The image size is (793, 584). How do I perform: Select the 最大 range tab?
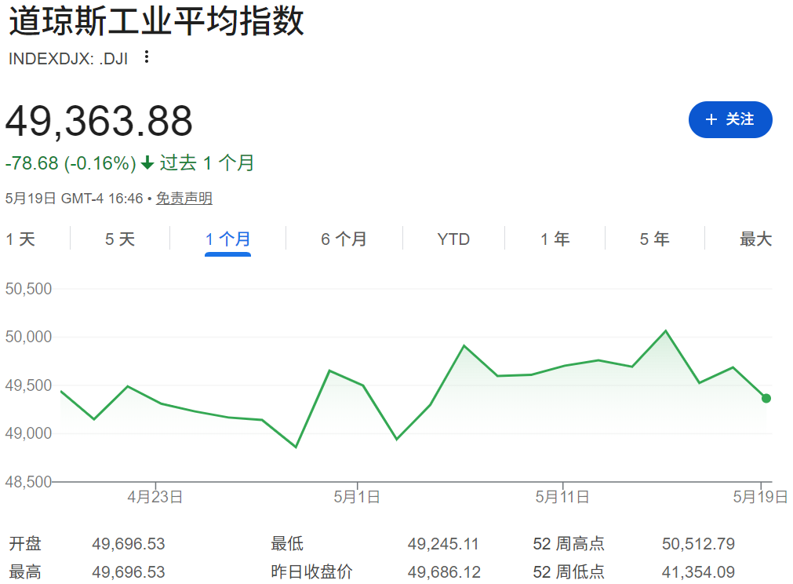755,239
